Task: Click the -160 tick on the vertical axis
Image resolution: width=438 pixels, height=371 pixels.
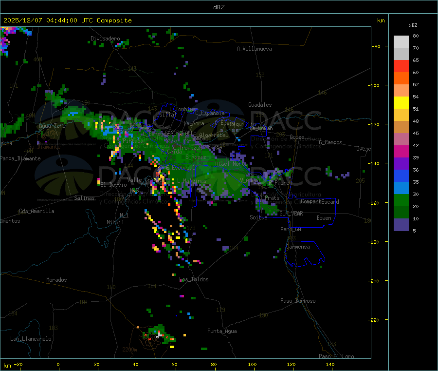Action: pyautogui.click(x=374, y=203)
